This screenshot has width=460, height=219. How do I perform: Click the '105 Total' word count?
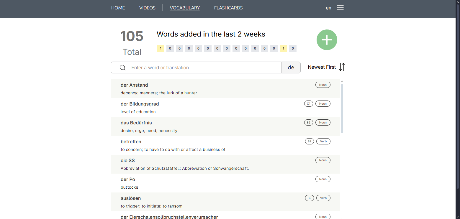click(132, 43)
